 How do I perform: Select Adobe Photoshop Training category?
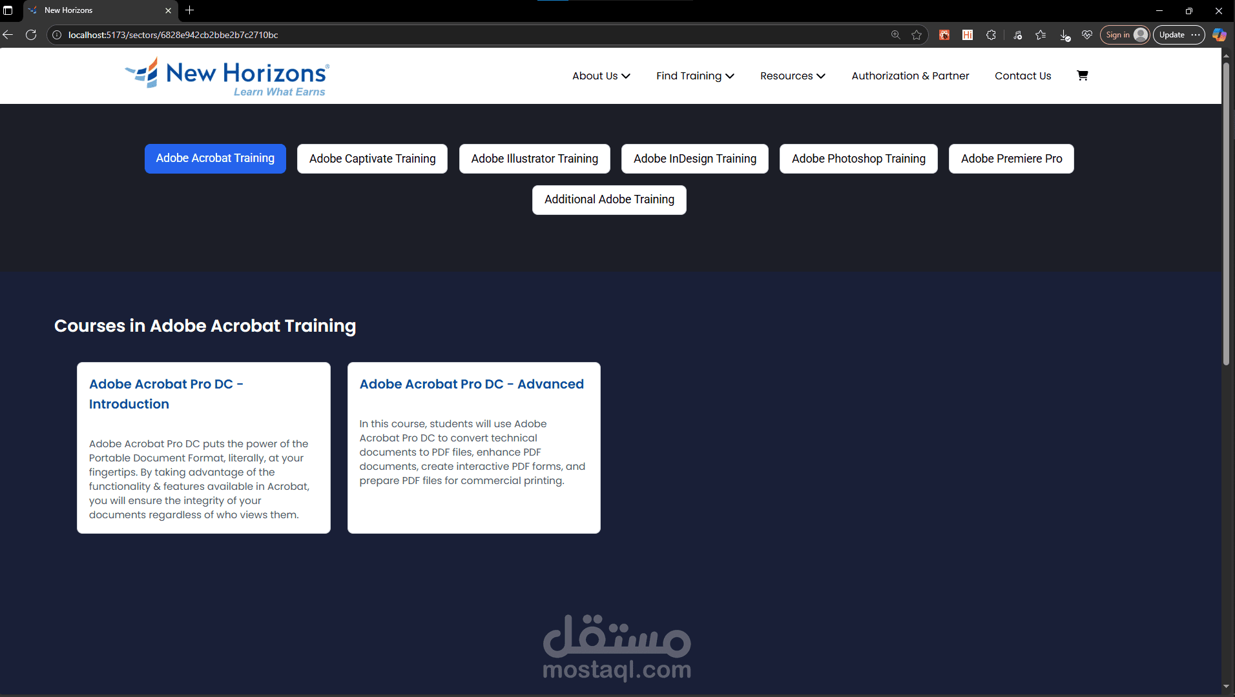coord(858,159)
